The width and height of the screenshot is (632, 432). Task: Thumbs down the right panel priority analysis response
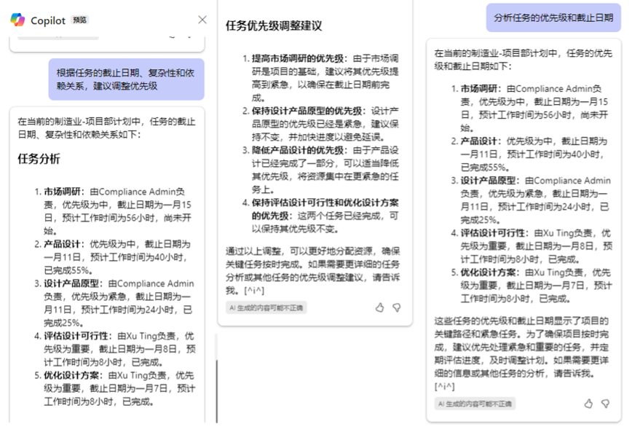(x=605, y=404)
